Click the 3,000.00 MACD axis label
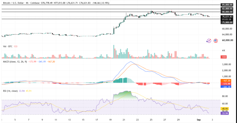The width and height of the screenshot is (237, 123). tap(226, 64)
